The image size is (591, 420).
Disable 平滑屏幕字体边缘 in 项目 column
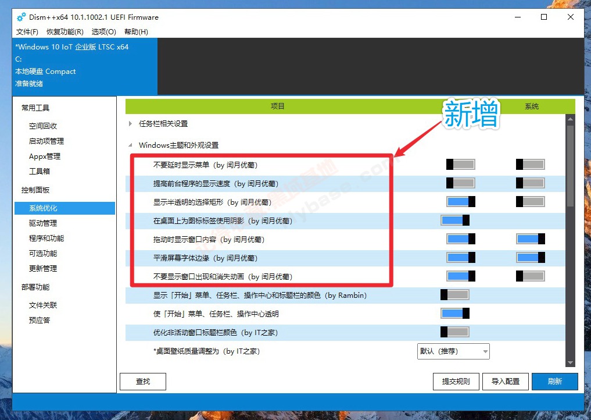pos(461,257)
